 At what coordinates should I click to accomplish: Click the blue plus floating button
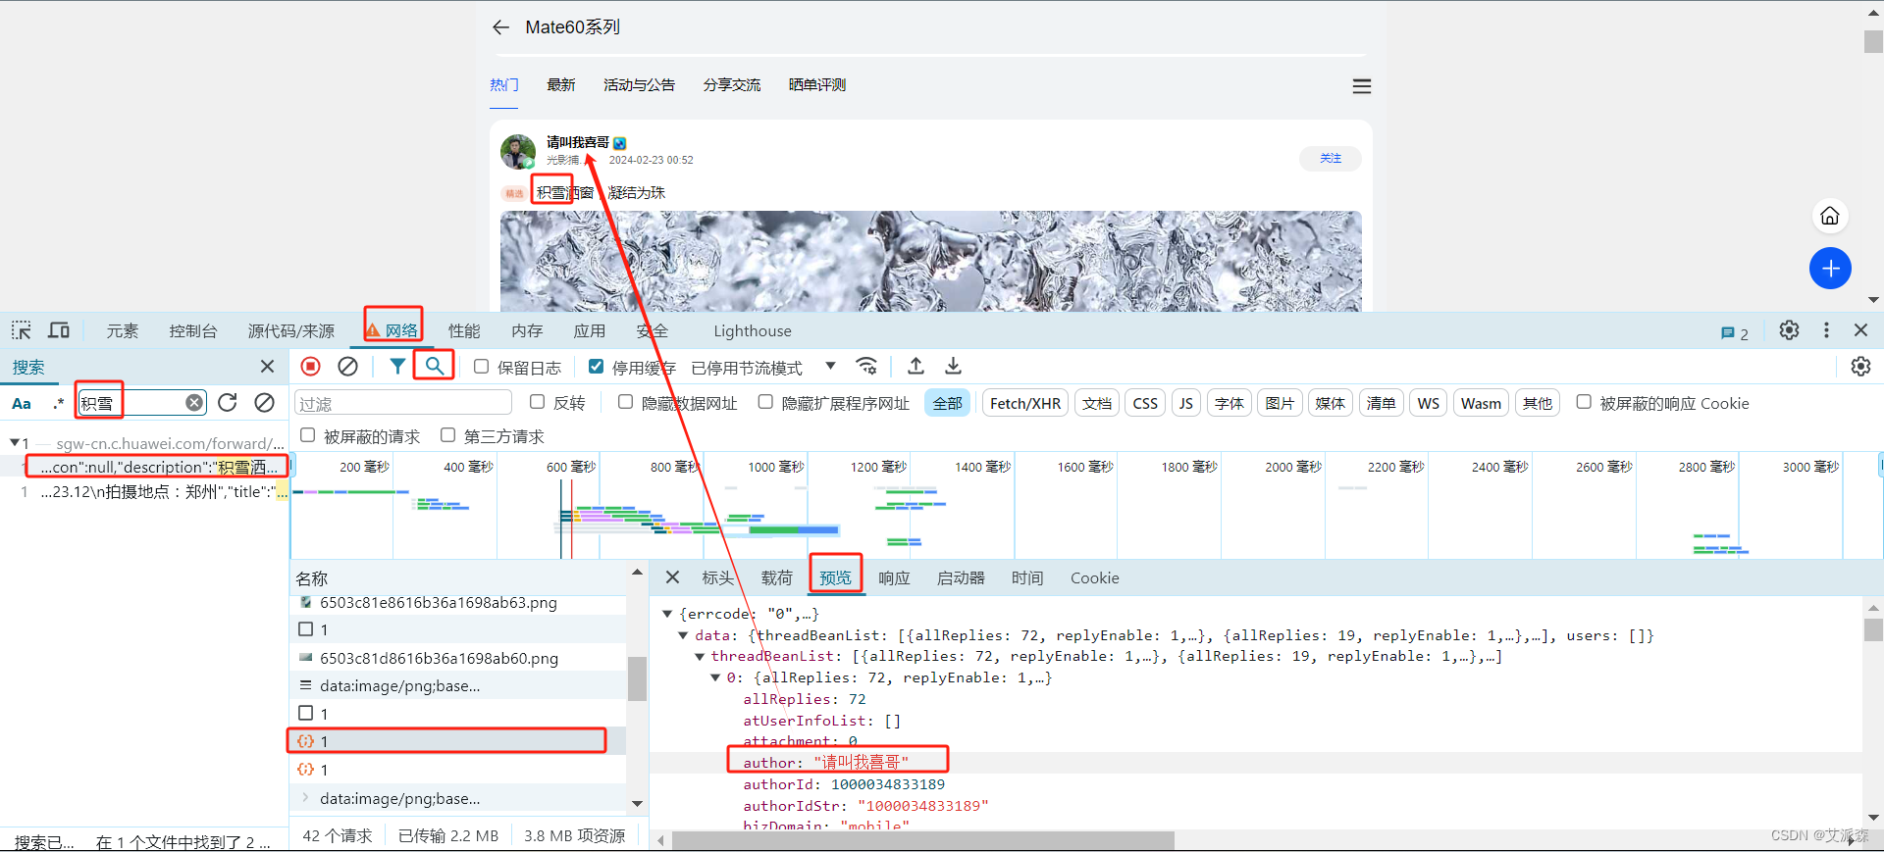tap(1830, 269)
